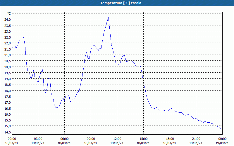The height and width of the screenshot is (146, 234).
Task: Select the 17,5 axis tick label
Action: (8, 96)
